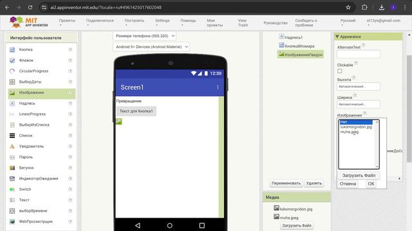Open the phone size dropdown
The width and height of the screenshot is (412, 231).
click(x=144, y=36)
